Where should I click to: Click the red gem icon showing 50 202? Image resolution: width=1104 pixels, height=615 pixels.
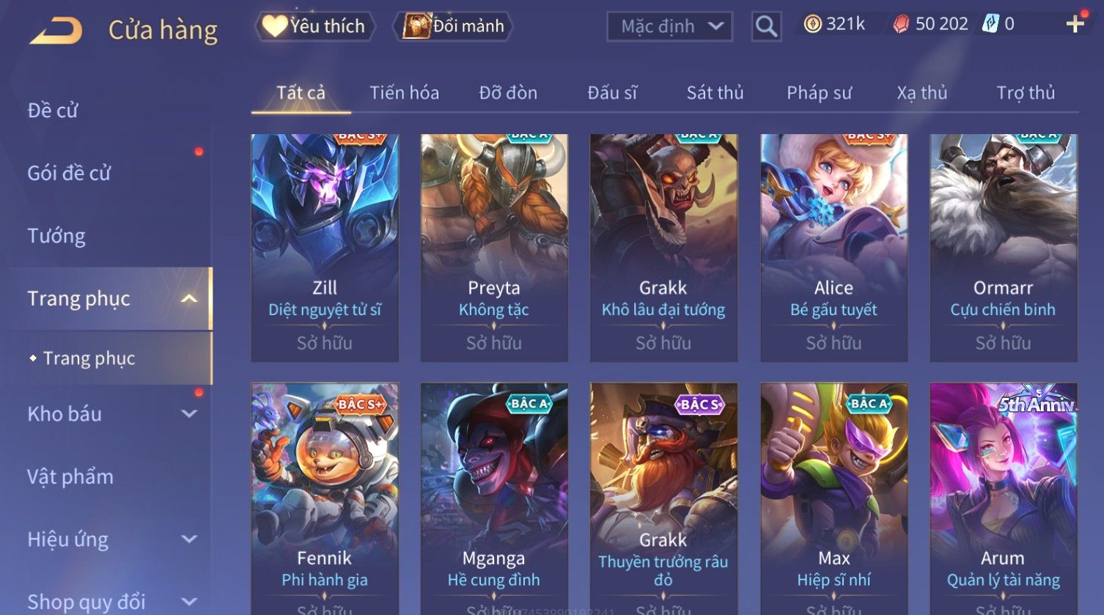901,25
